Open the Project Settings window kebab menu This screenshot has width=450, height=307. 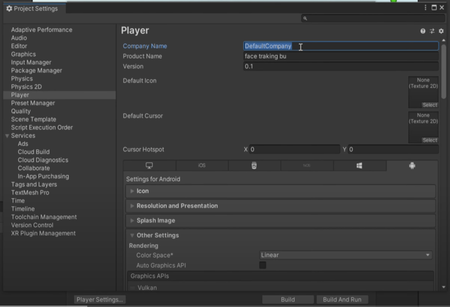[x=425, y=8]
